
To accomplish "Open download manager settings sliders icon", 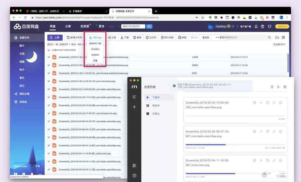I will [x=134, y=166].
